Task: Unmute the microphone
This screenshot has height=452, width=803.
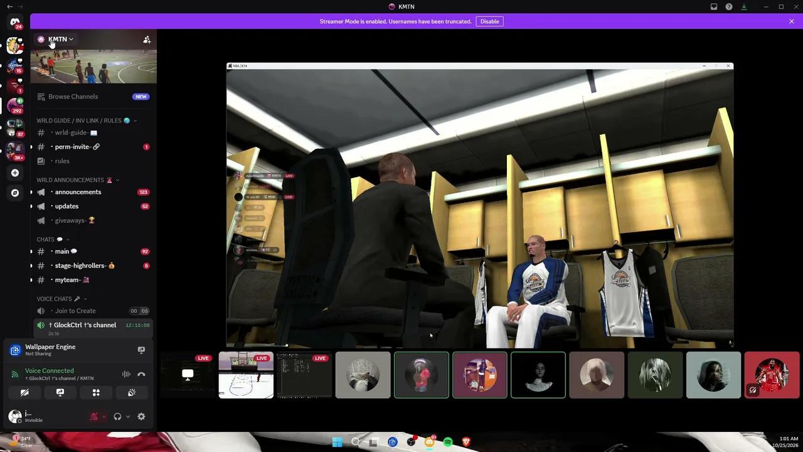Action: [x=94, y=416]
